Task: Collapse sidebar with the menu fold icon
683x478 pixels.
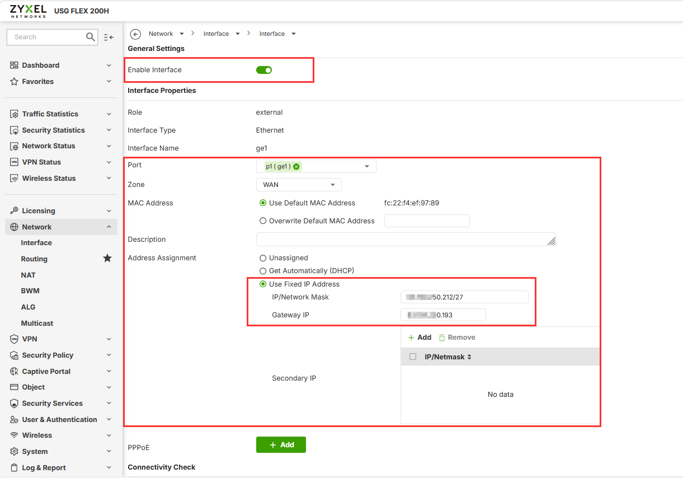Action: coord(109,38)
